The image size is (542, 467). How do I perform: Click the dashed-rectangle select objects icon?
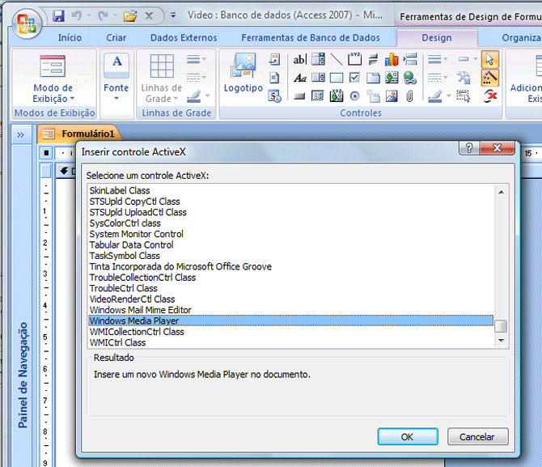click(464, 96)
